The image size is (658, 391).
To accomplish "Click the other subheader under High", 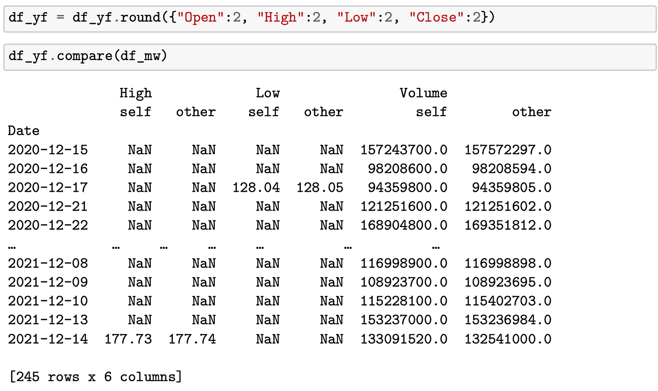I will [196, 112].
